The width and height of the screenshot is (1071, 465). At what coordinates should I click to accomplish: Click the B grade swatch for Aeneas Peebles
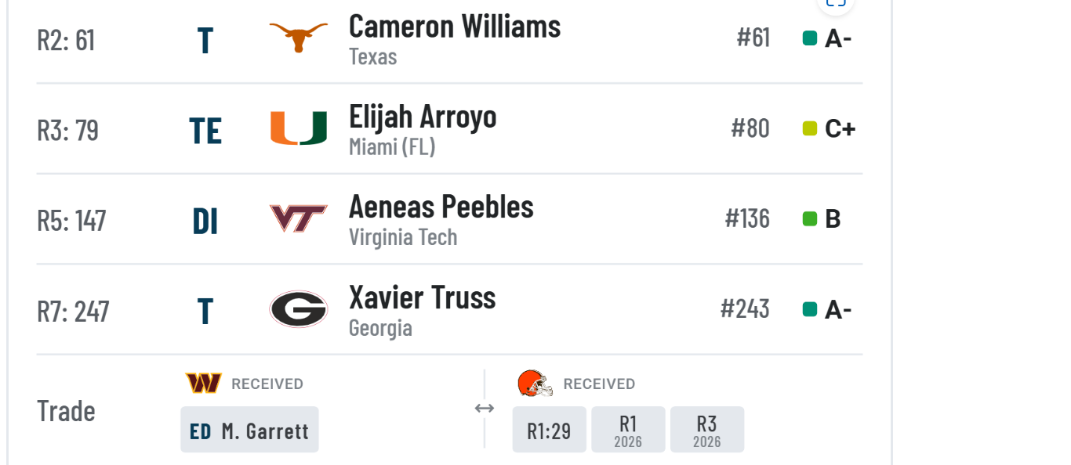[x=810, y=219]
